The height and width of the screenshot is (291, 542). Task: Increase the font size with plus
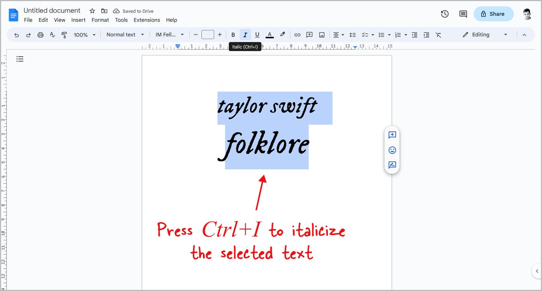pyautogui.click(x=220, y=35)
